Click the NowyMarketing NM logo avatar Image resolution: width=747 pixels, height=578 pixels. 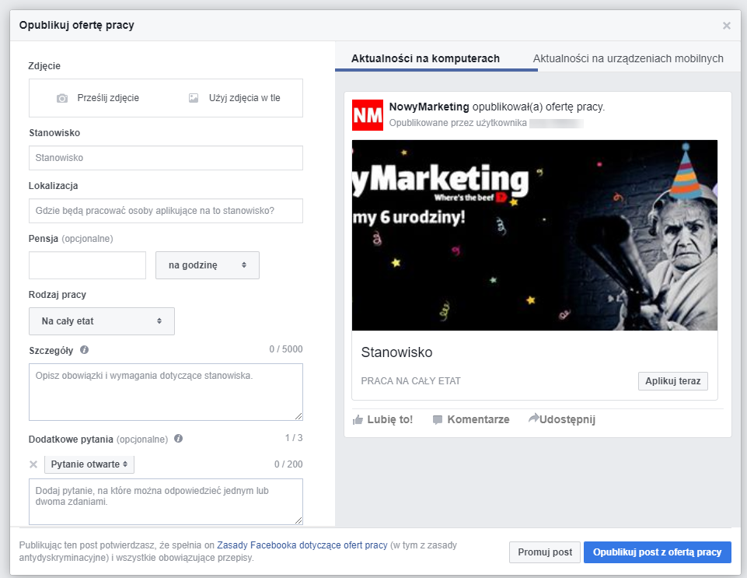[368, 115]
